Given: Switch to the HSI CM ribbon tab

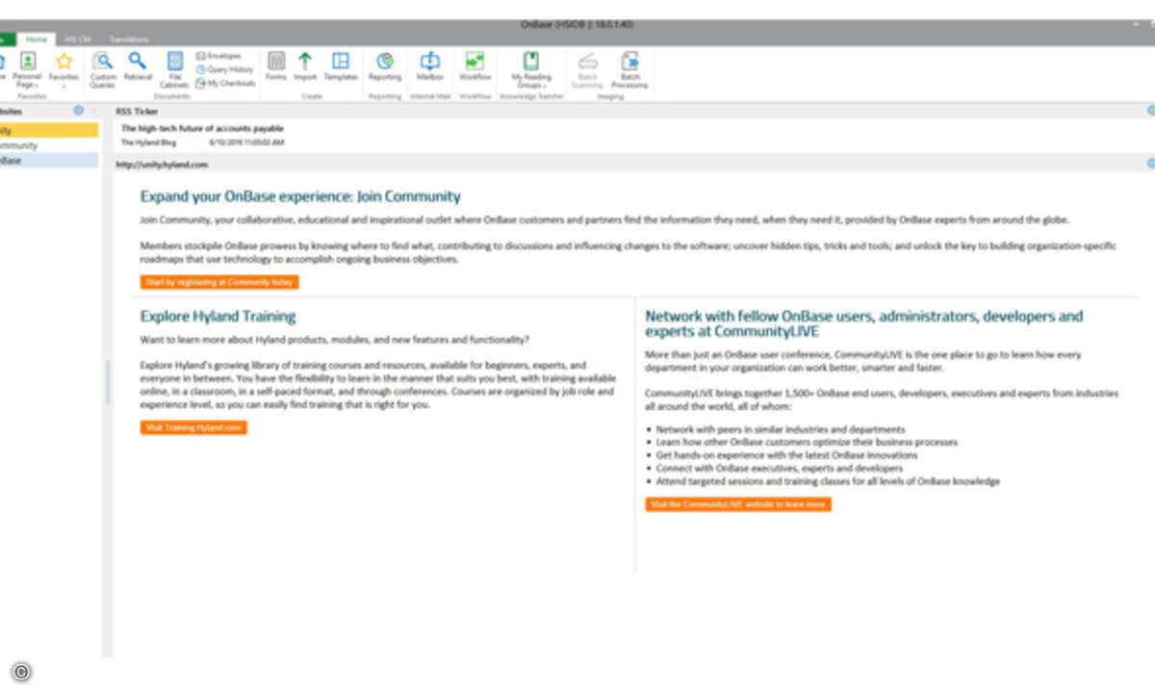Looking at the screenshot, I should [78, 39].
